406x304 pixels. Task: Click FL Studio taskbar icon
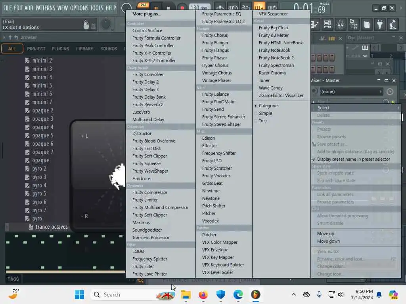point(256,294)
